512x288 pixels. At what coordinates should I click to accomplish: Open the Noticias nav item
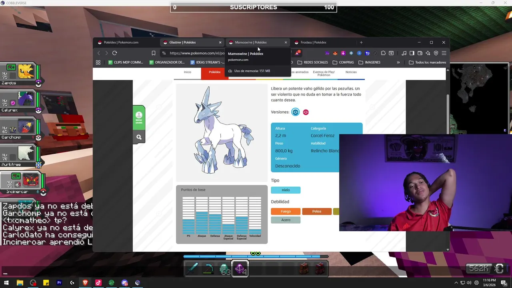[x=351, y=72]
